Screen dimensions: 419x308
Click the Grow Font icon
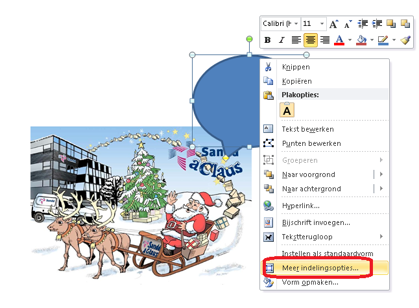(x=333, y=24)
